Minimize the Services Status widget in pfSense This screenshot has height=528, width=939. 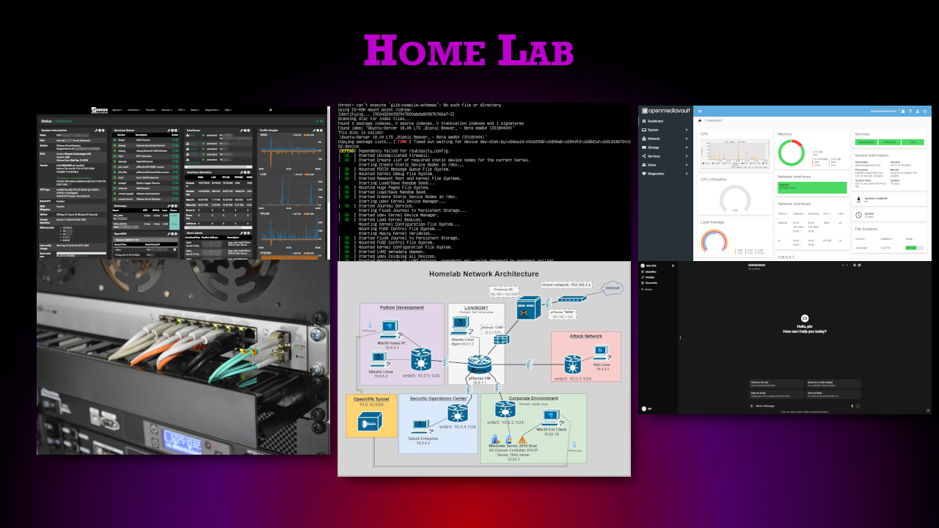(x=172, y=131)
